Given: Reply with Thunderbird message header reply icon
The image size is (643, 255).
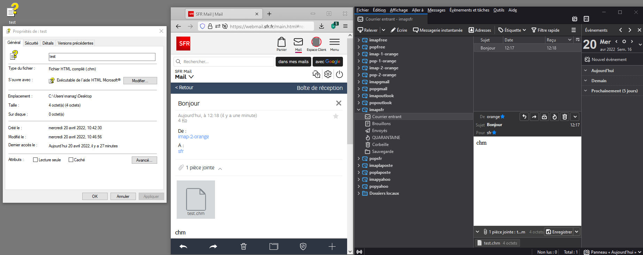Looking at the screenshot, I should coord(524,117).
